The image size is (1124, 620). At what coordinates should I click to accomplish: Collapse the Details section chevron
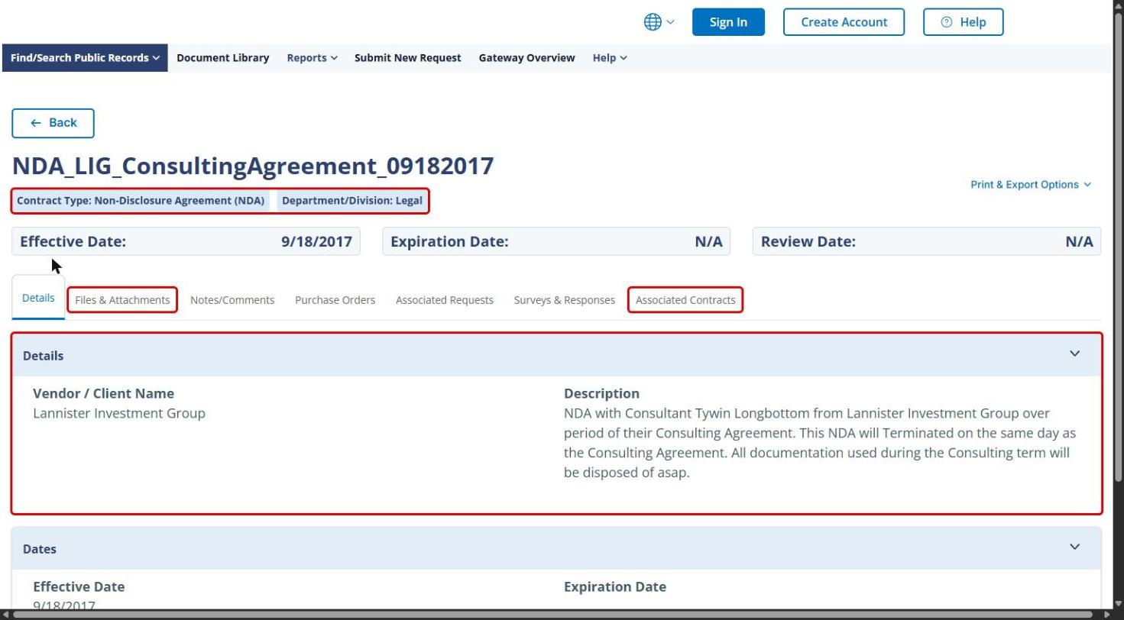point(1074,354)
